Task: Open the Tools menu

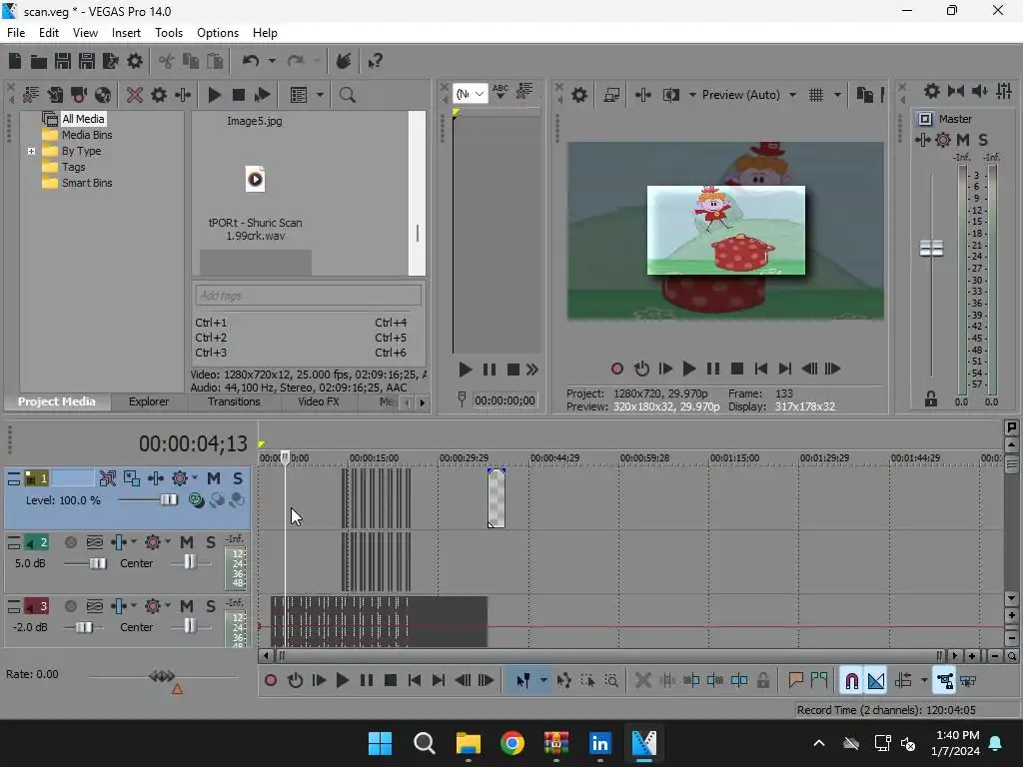Action: click(x=168, y=33)
